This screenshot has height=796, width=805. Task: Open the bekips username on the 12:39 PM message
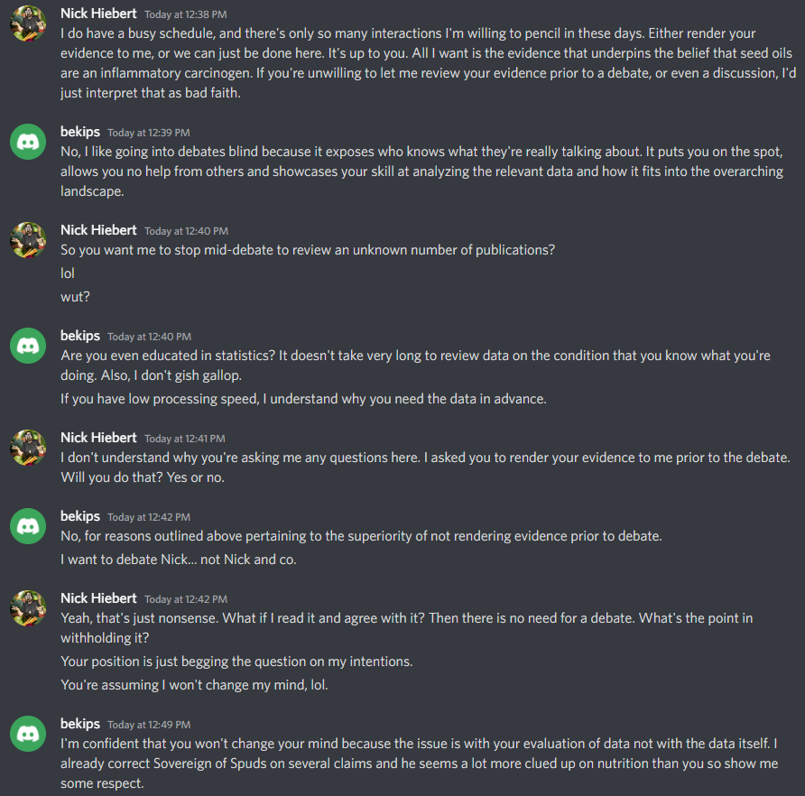[x=80, y=132]
